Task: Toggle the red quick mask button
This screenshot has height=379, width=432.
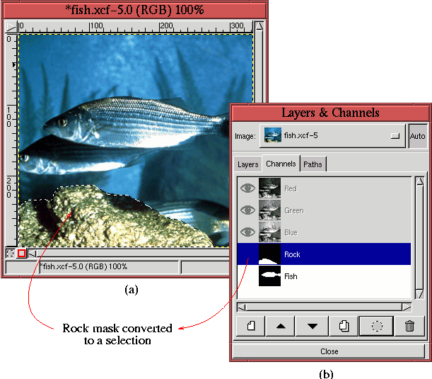Action: [21, 253]
